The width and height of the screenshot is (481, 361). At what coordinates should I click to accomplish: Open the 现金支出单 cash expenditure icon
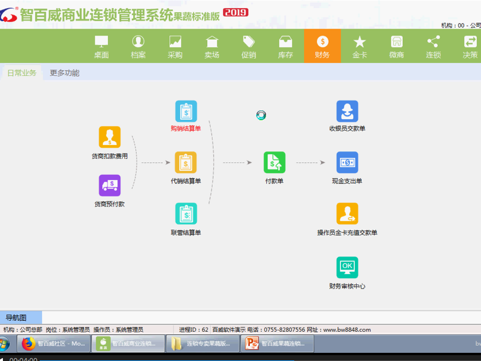pos(347,162)
